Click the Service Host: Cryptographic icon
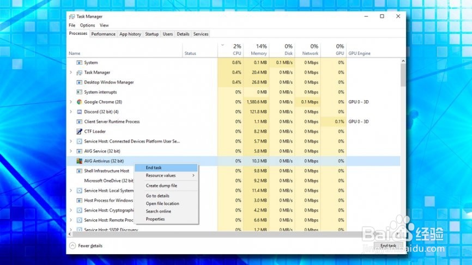The image size is (472, 265). coord(79,211)
